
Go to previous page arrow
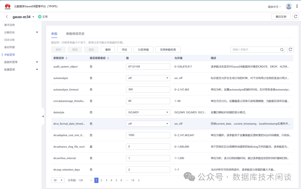point(91,180)
